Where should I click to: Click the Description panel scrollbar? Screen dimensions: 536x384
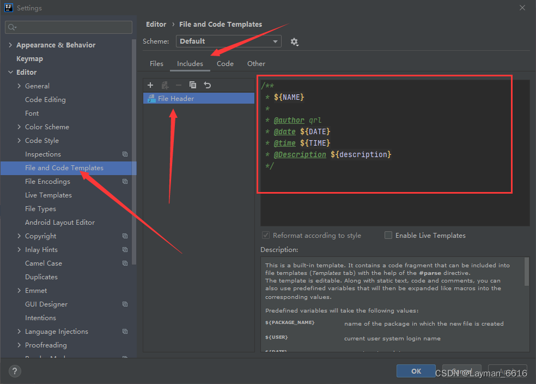(527, 272)
